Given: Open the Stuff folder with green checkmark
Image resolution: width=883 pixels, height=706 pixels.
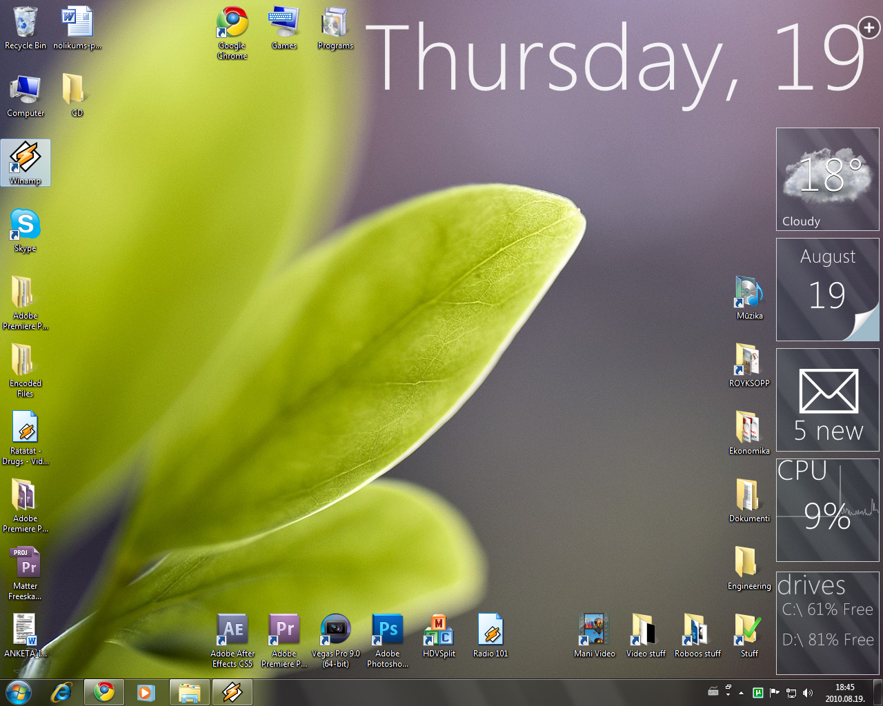Looking at the screenshot, I should 749,636.
